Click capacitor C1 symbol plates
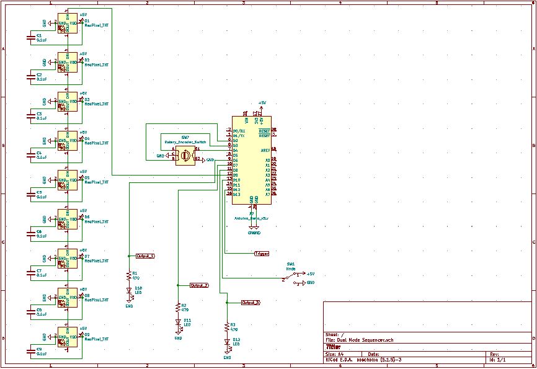 click(31, 38)
